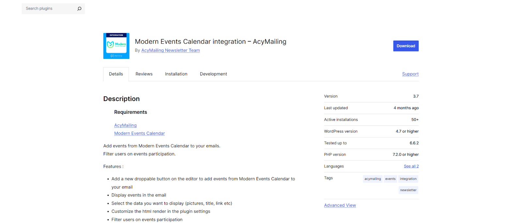Open the Advanced View link
Screen dimensions: 522x223
tap(340, 205)
